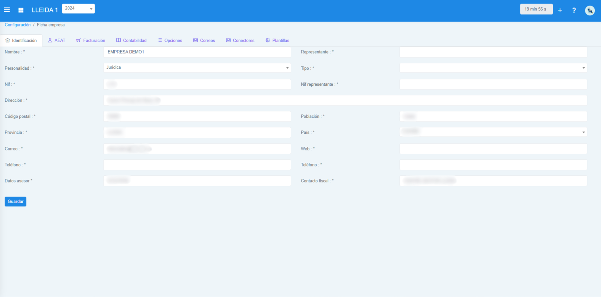This screenshot has width=601, height=297.
Task: Open the user avatar menu
Action: 590,10
